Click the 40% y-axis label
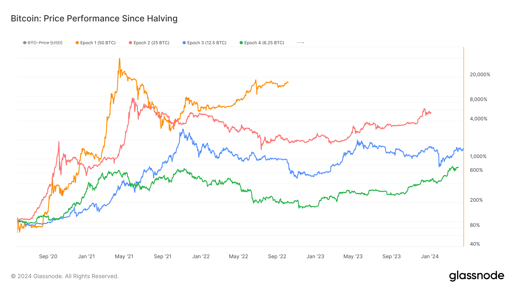Image resolution: width=515 pixels, height=289 pixels. pos(475,244)
